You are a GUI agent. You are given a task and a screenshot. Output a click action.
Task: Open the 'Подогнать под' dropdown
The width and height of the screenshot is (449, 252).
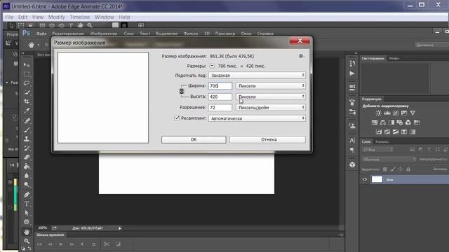tap(257, 76)
